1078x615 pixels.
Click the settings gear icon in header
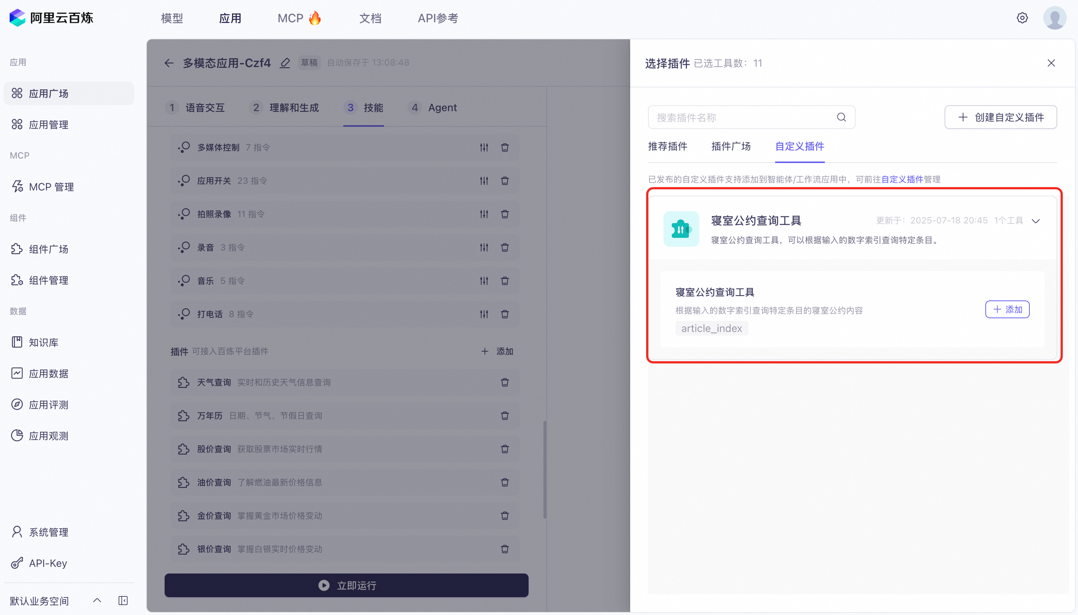point(1022,18)
